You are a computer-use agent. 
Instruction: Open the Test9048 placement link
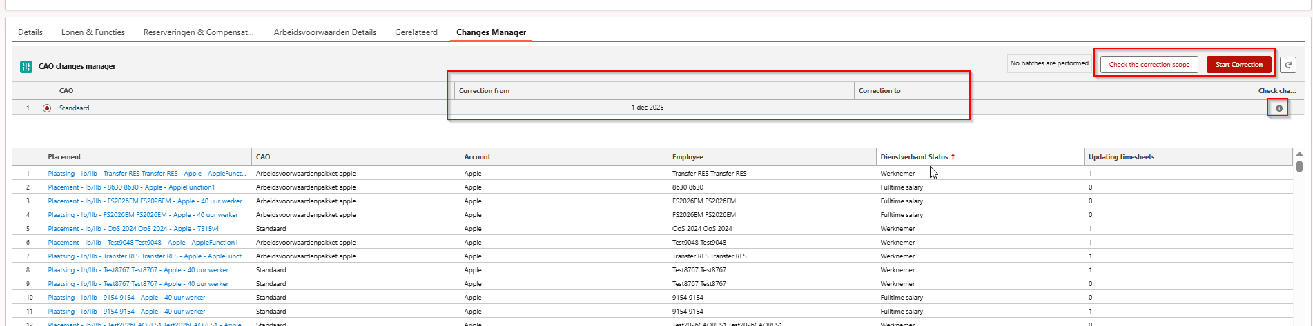pyautogui.click(x=143, y=243)
